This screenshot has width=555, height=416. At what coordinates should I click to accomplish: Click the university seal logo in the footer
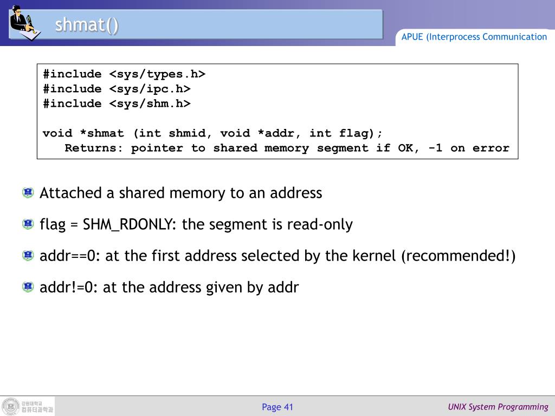click(x=11, y=406)
